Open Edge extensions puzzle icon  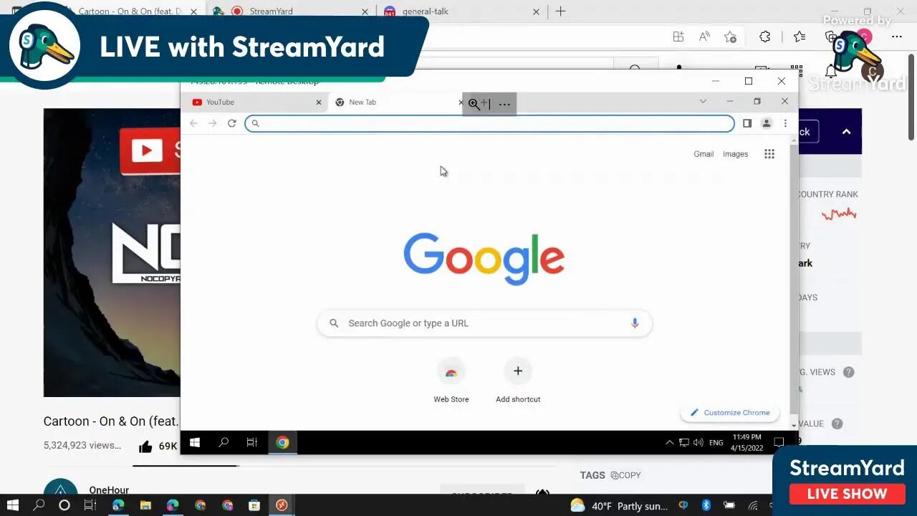click(x=764, y=37)
